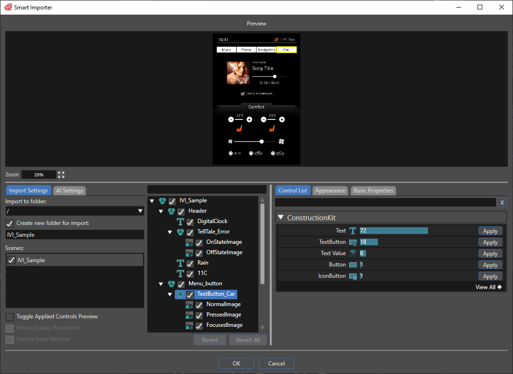
Task: Open the Basic Properties tab
Action: [x=373, y=191]
